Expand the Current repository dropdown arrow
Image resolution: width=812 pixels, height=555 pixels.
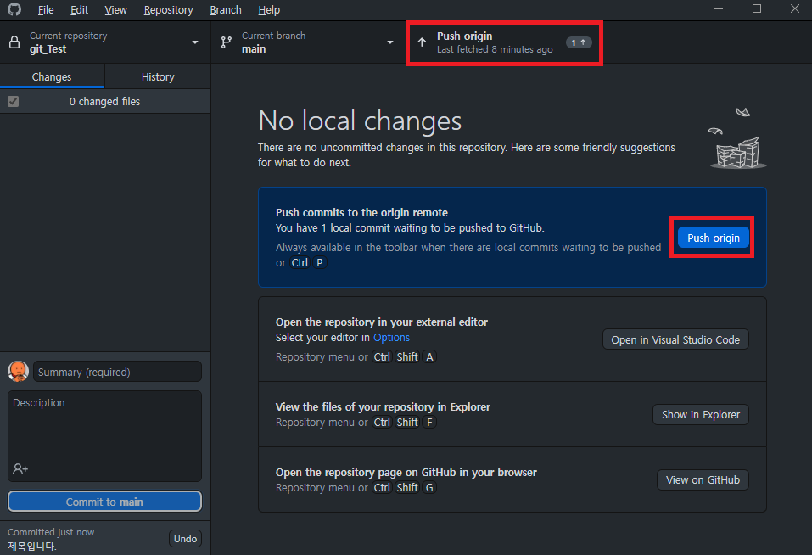(195, 42)
